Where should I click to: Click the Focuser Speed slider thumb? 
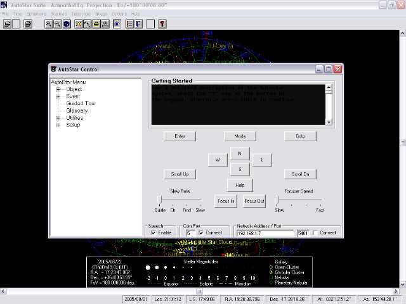click(277, 199)
